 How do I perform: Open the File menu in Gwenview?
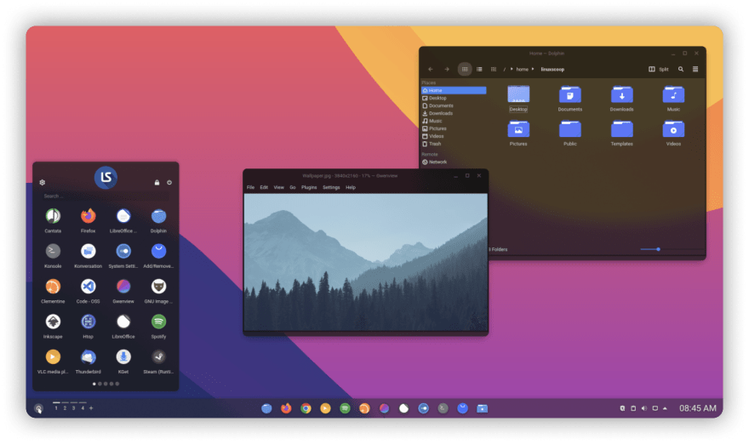tap(250, 187)
